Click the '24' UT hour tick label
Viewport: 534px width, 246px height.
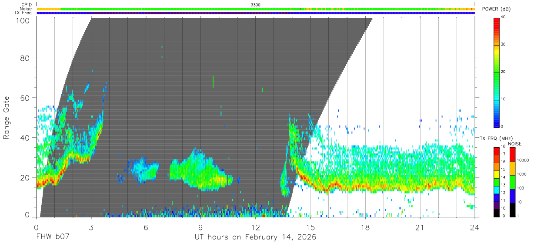[x=474, y=227]
